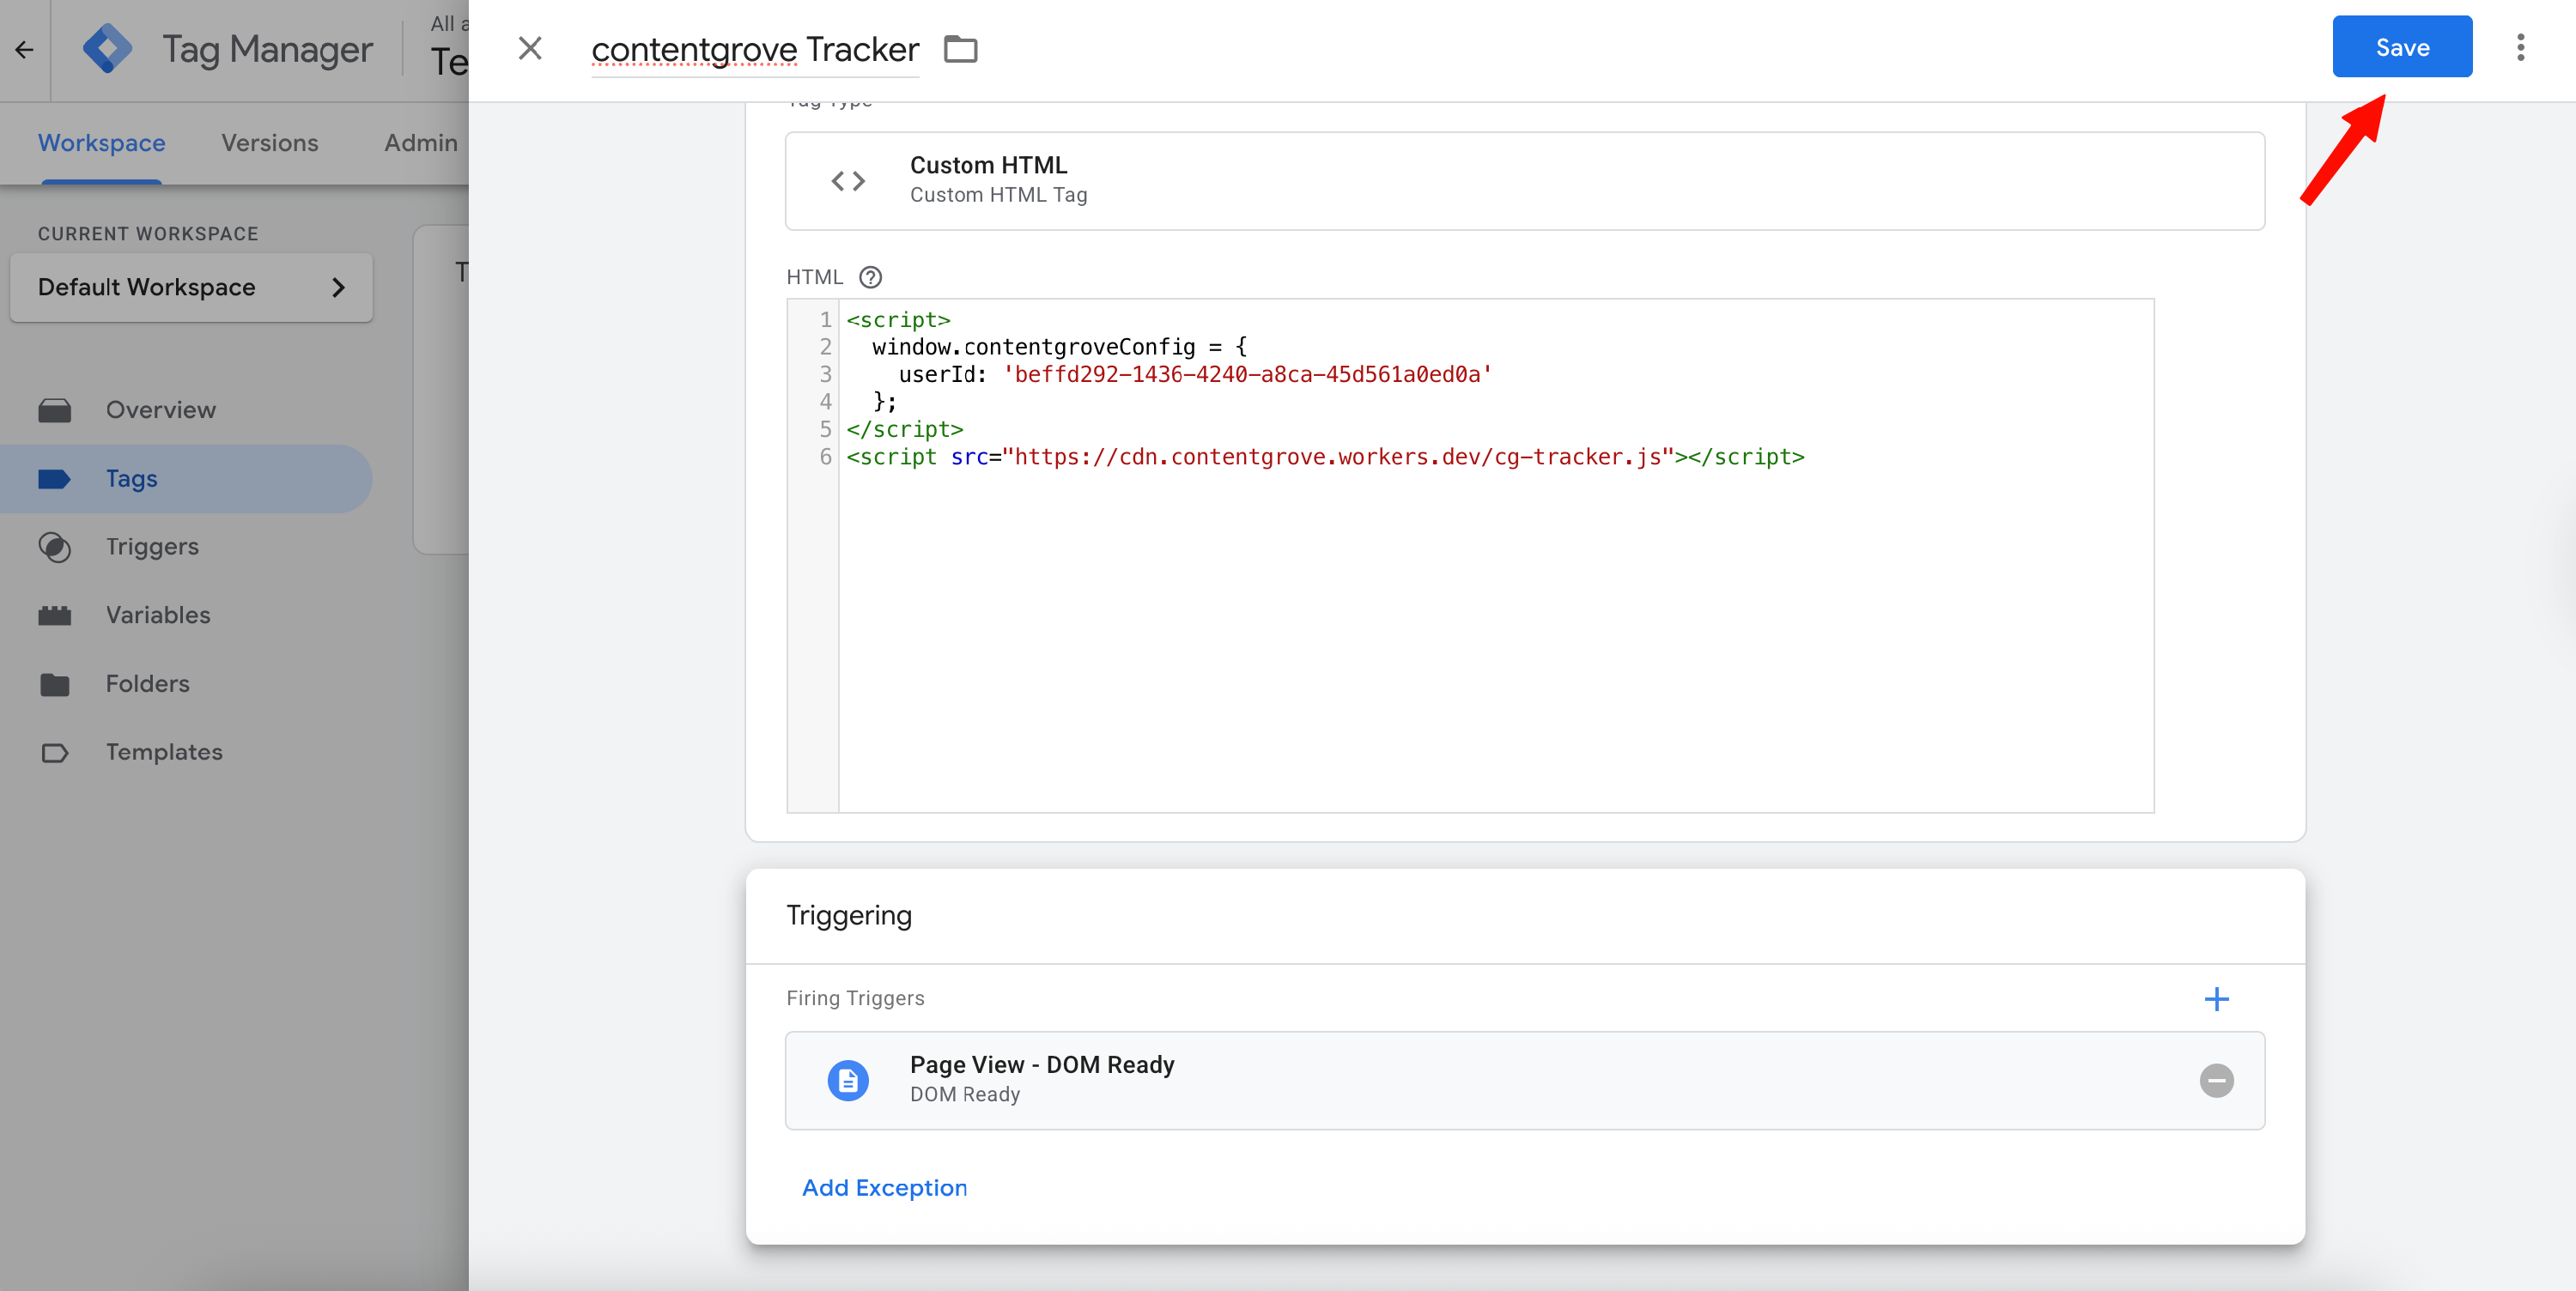
Task: Open the Workspace tab
Action: [x=101, y=143]
